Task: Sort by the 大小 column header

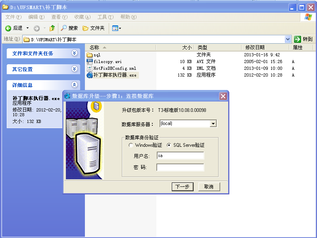Action: click(175, 48)
